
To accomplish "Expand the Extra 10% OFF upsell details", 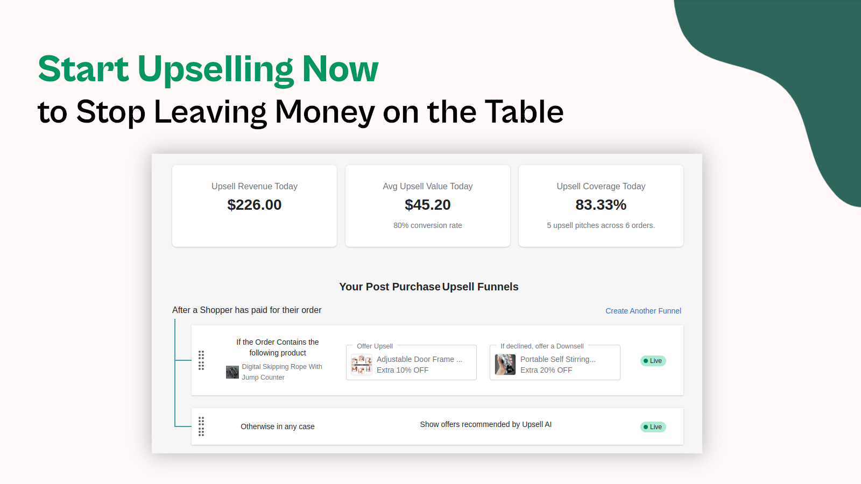I will coord(403,370).
